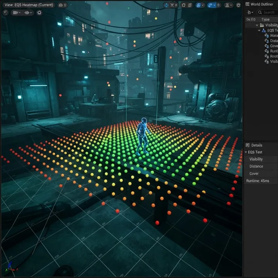Click the component icon beside Cove...
The width and height of the screenshot is (278, 278).
click(267, 46)
